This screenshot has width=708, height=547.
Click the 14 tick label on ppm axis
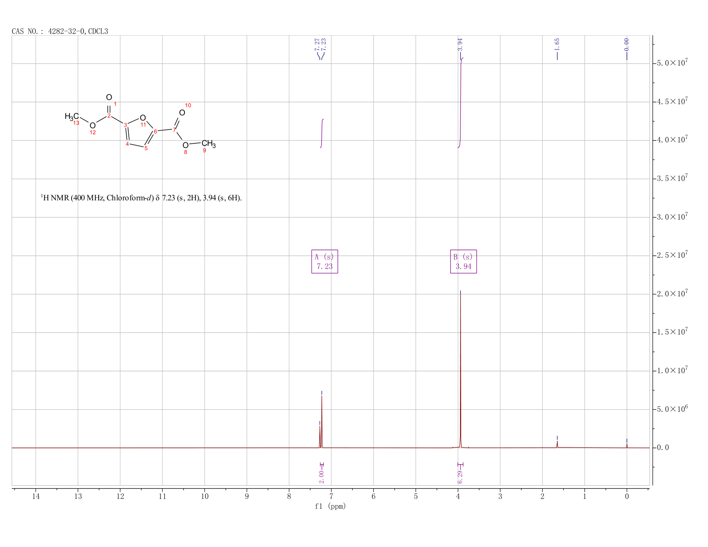pos(36,496)
